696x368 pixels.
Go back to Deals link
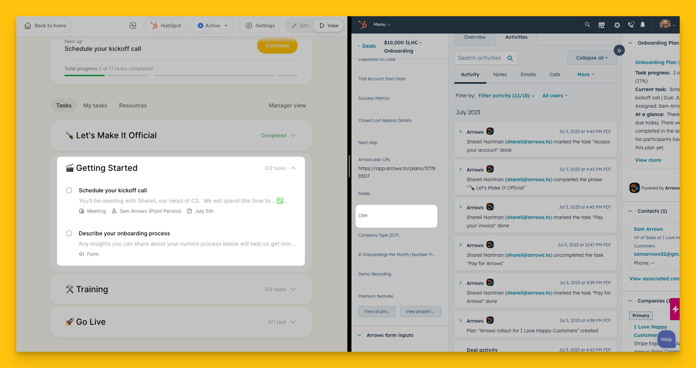click(x=366, y=46)
